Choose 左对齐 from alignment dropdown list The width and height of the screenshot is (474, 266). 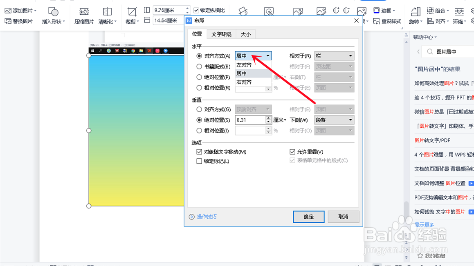pyautogui.click(x=253, y=65)
